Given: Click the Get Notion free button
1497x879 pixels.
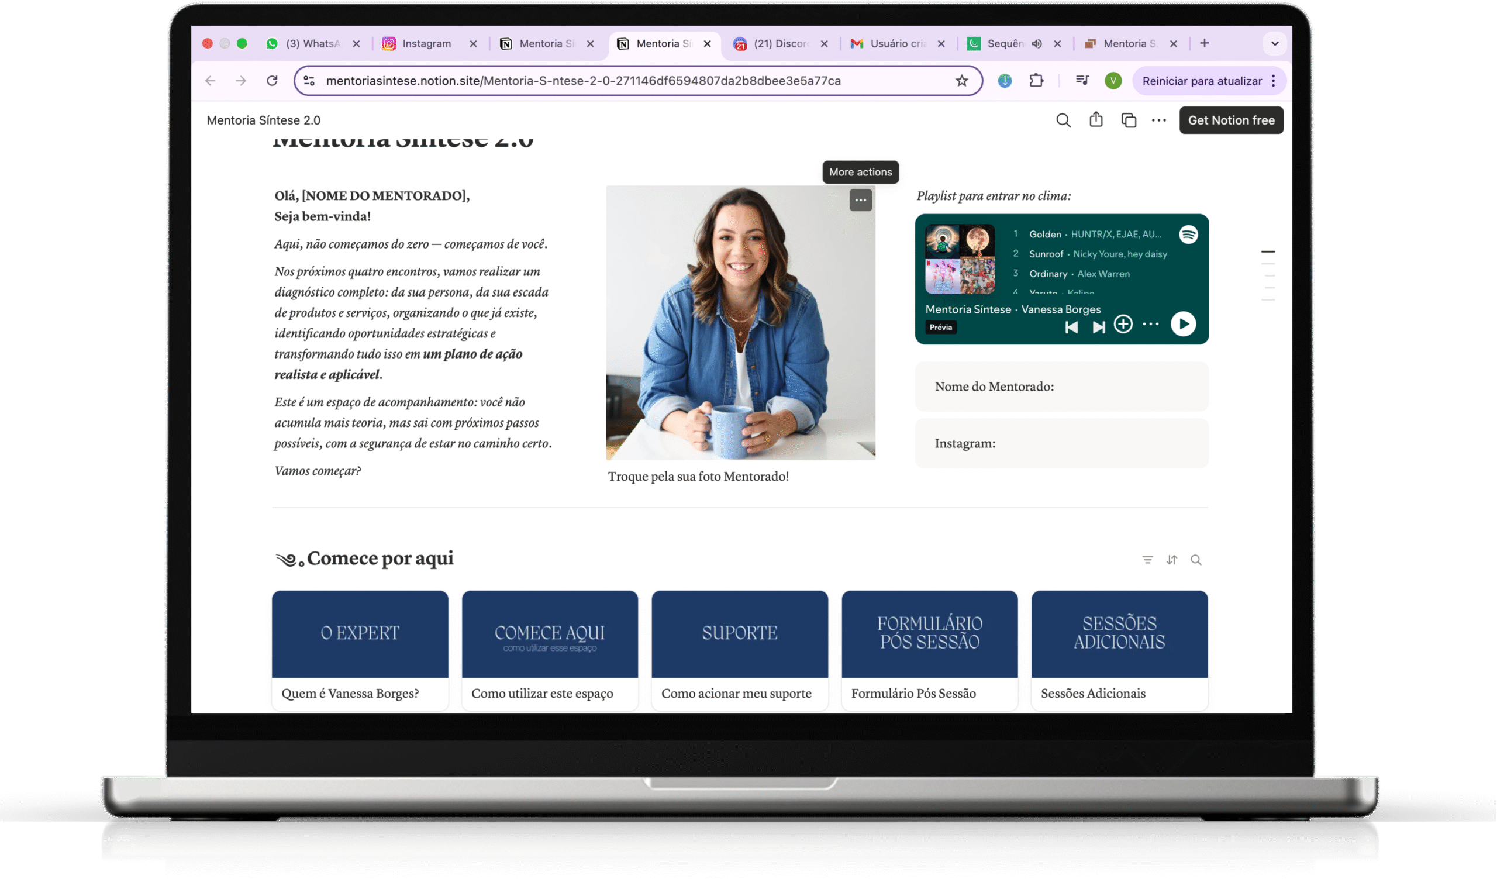Looking at the screenshot, I should [1231, 120].
